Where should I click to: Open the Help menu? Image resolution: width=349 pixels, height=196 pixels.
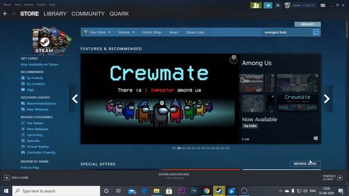point(52,4)
